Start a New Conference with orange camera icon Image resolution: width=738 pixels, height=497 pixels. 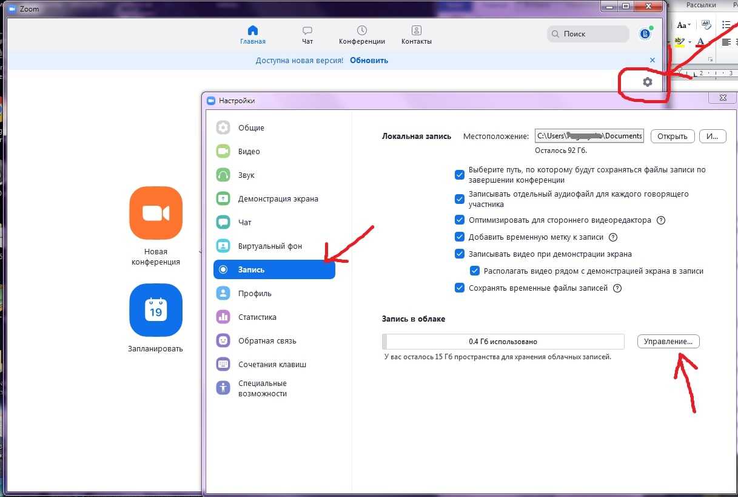point(156,213)
